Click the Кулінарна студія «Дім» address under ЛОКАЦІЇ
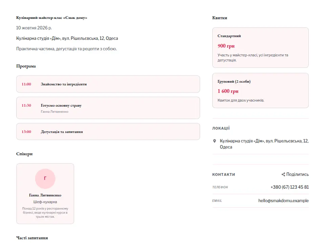Image resolution: width=325 pixels, height=243 pixels. (x=264, y=144)
